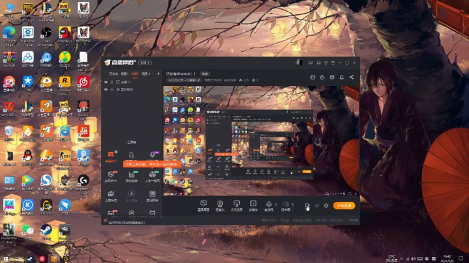This screenshot has width=469, height=263.
Task: Click the save disk icon in title bar
Action: click(x=319, y=62)
